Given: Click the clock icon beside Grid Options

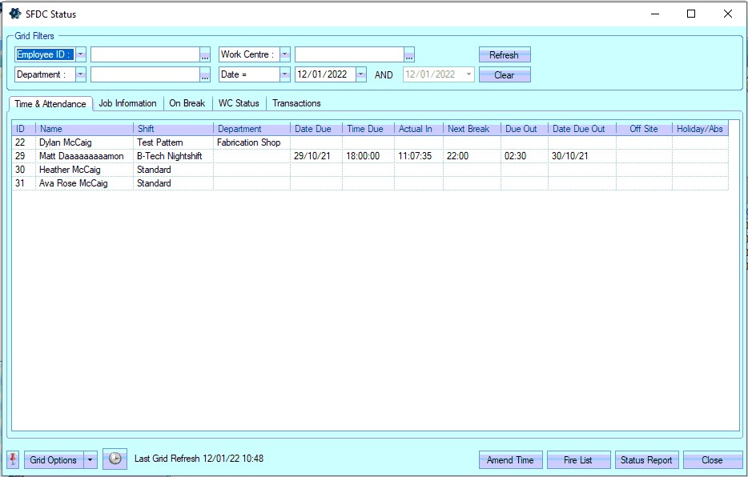Looking at the screenshot, I should (115, 459).
